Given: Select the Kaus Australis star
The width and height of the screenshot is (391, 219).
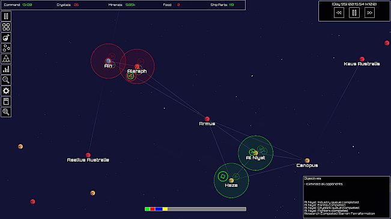Looking at the screenshot, I should coord(362,59).
